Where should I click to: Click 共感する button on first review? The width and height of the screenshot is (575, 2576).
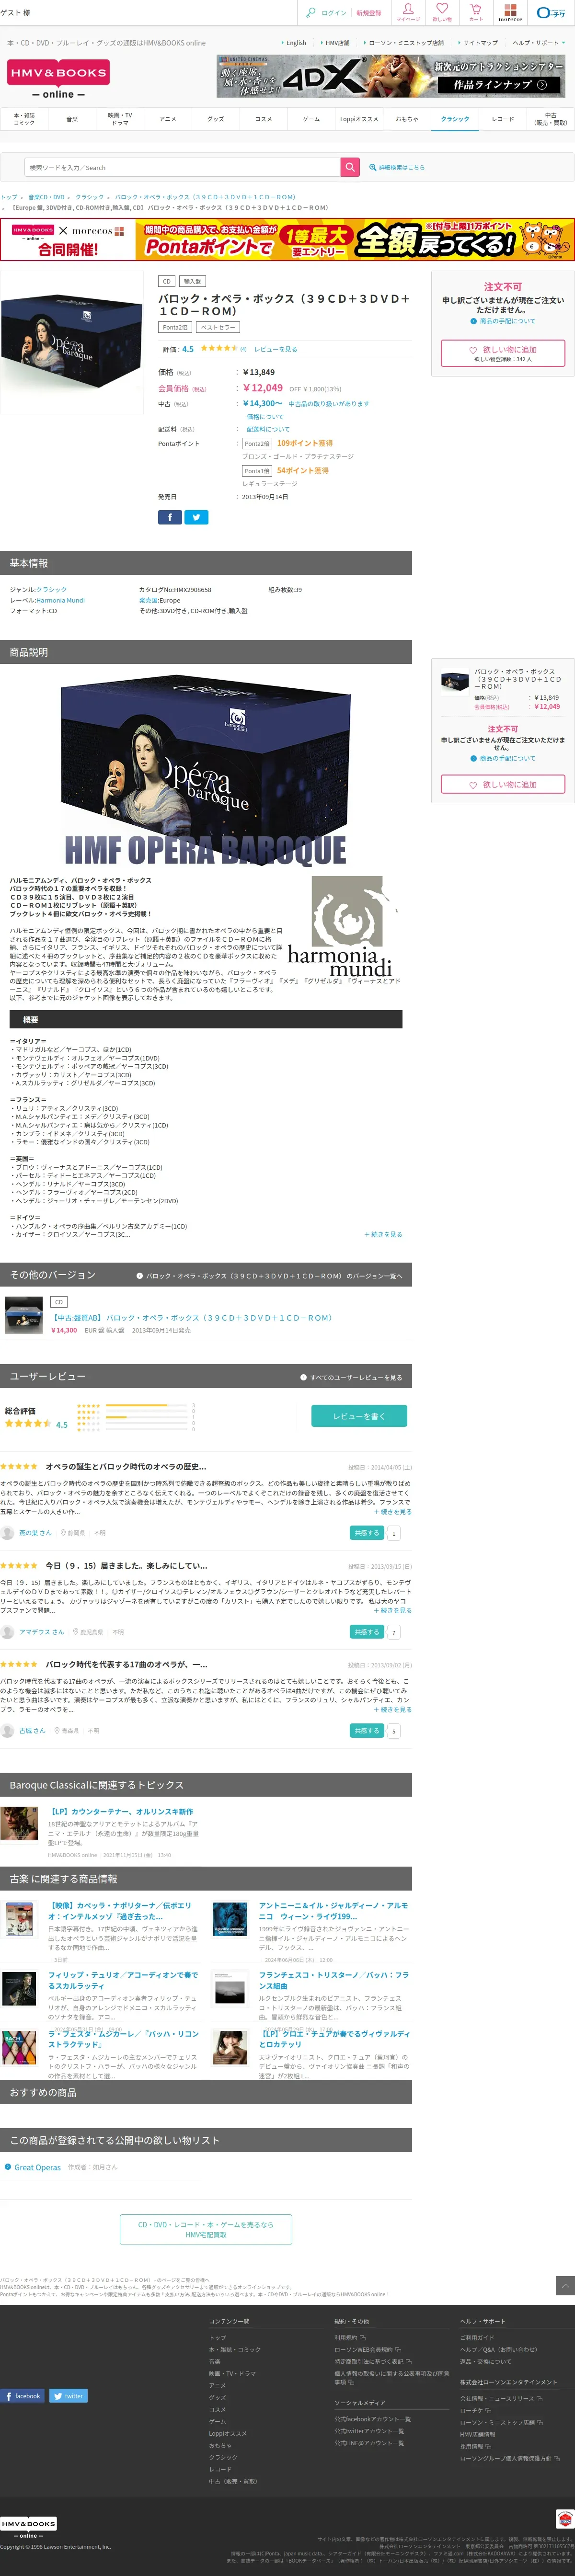pyautogui.click(x=367, y=1532)
